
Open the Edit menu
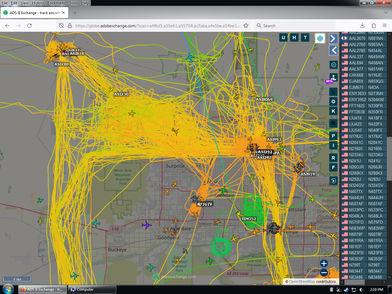point(14,3)
